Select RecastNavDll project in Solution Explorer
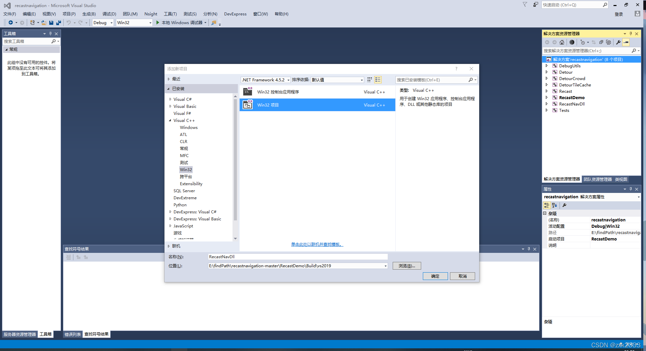The height and width of the screenshot is (351, 646). 572,104
